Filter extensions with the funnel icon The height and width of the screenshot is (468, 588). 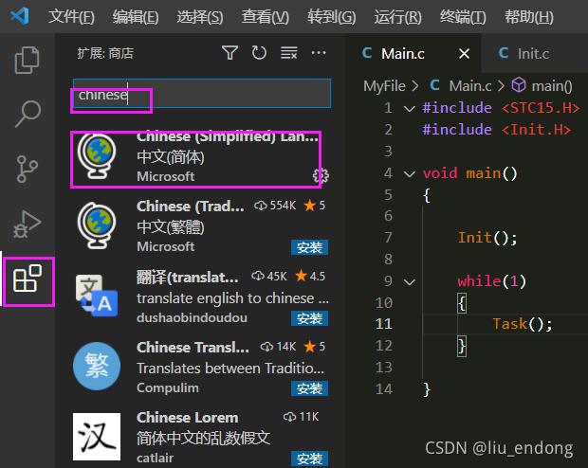(x=230, y=53)
